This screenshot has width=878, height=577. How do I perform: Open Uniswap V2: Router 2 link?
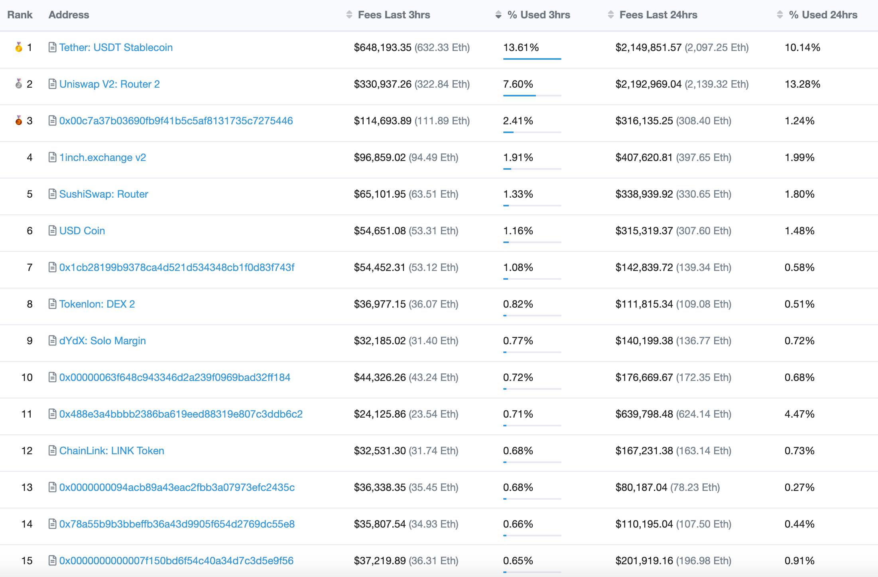[x=110, y=84]
